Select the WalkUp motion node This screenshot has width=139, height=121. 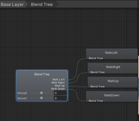click(113, 82)
